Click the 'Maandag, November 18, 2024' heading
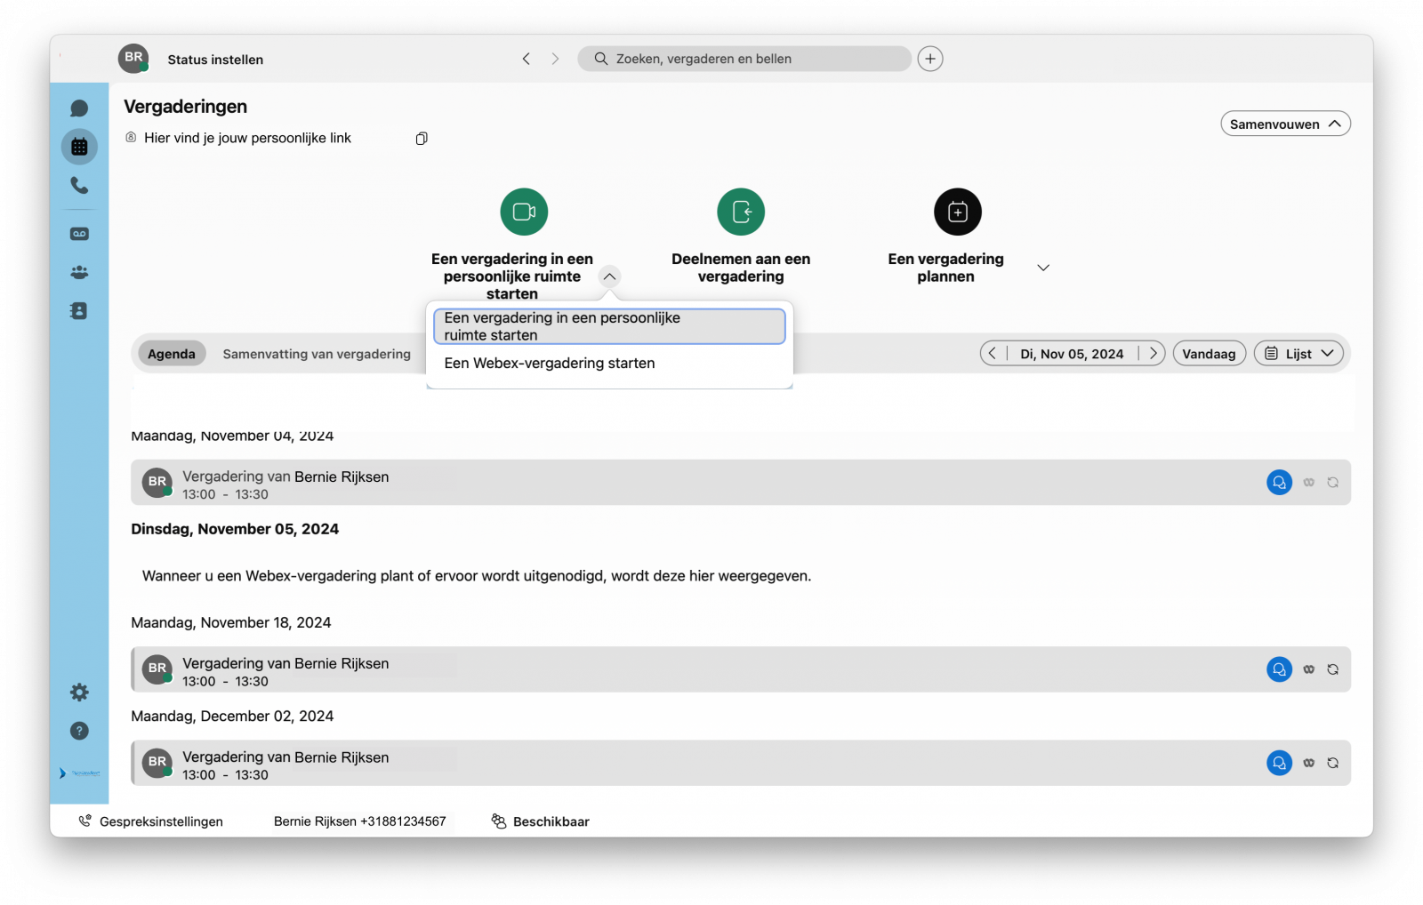The image size is (1423, 905). (231, 622)
